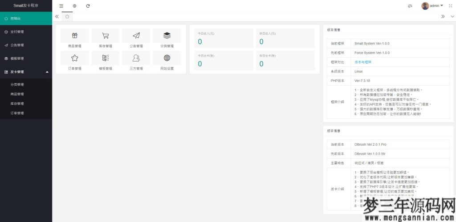Click the 昨日出卡(张) statistic card

tap(285, 60)
